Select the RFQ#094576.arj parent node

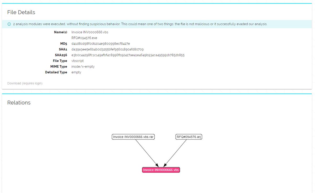point(188,137)
